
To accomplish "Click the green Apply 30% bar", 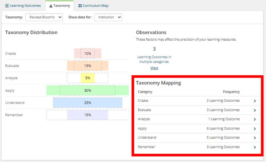I will [88, 90].
